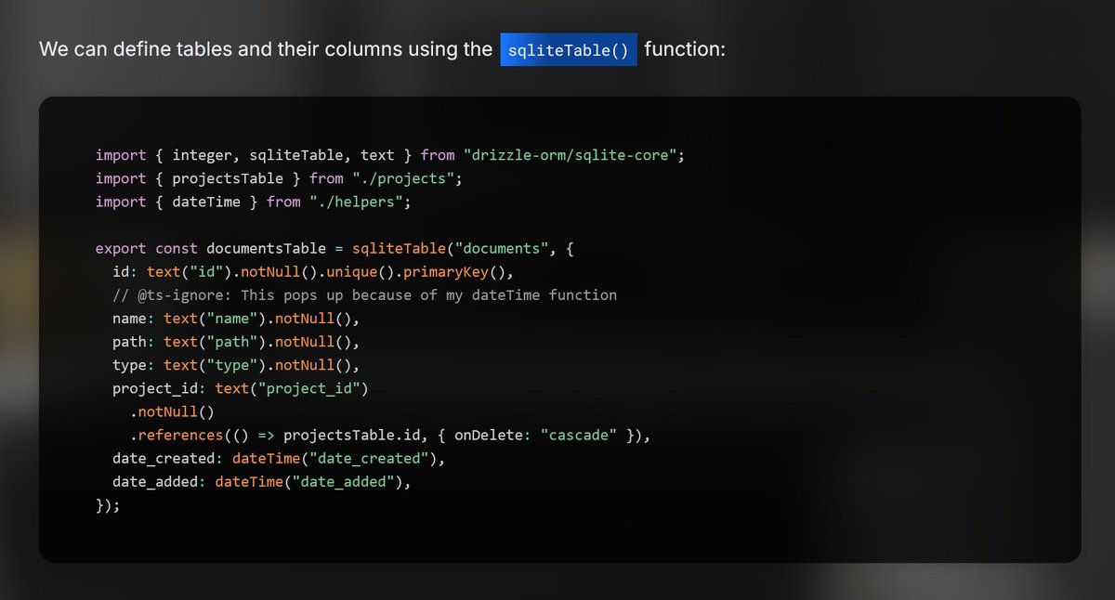Click the "./projects" import path string
This screenshot has width=1115, height=600.
(402, 178)
